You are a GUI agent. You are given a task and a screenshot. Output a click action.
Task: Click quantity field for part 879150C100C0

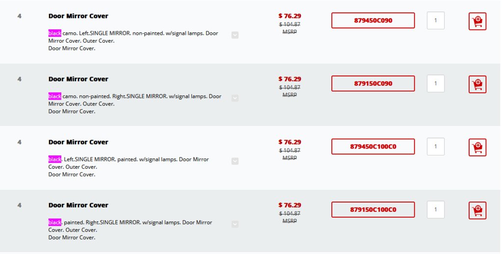tap(436, 209)
